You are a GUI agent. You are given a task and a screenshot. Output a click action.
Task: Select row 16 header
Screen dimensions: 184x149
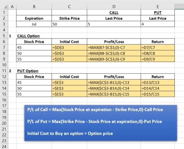coord(4,100)
